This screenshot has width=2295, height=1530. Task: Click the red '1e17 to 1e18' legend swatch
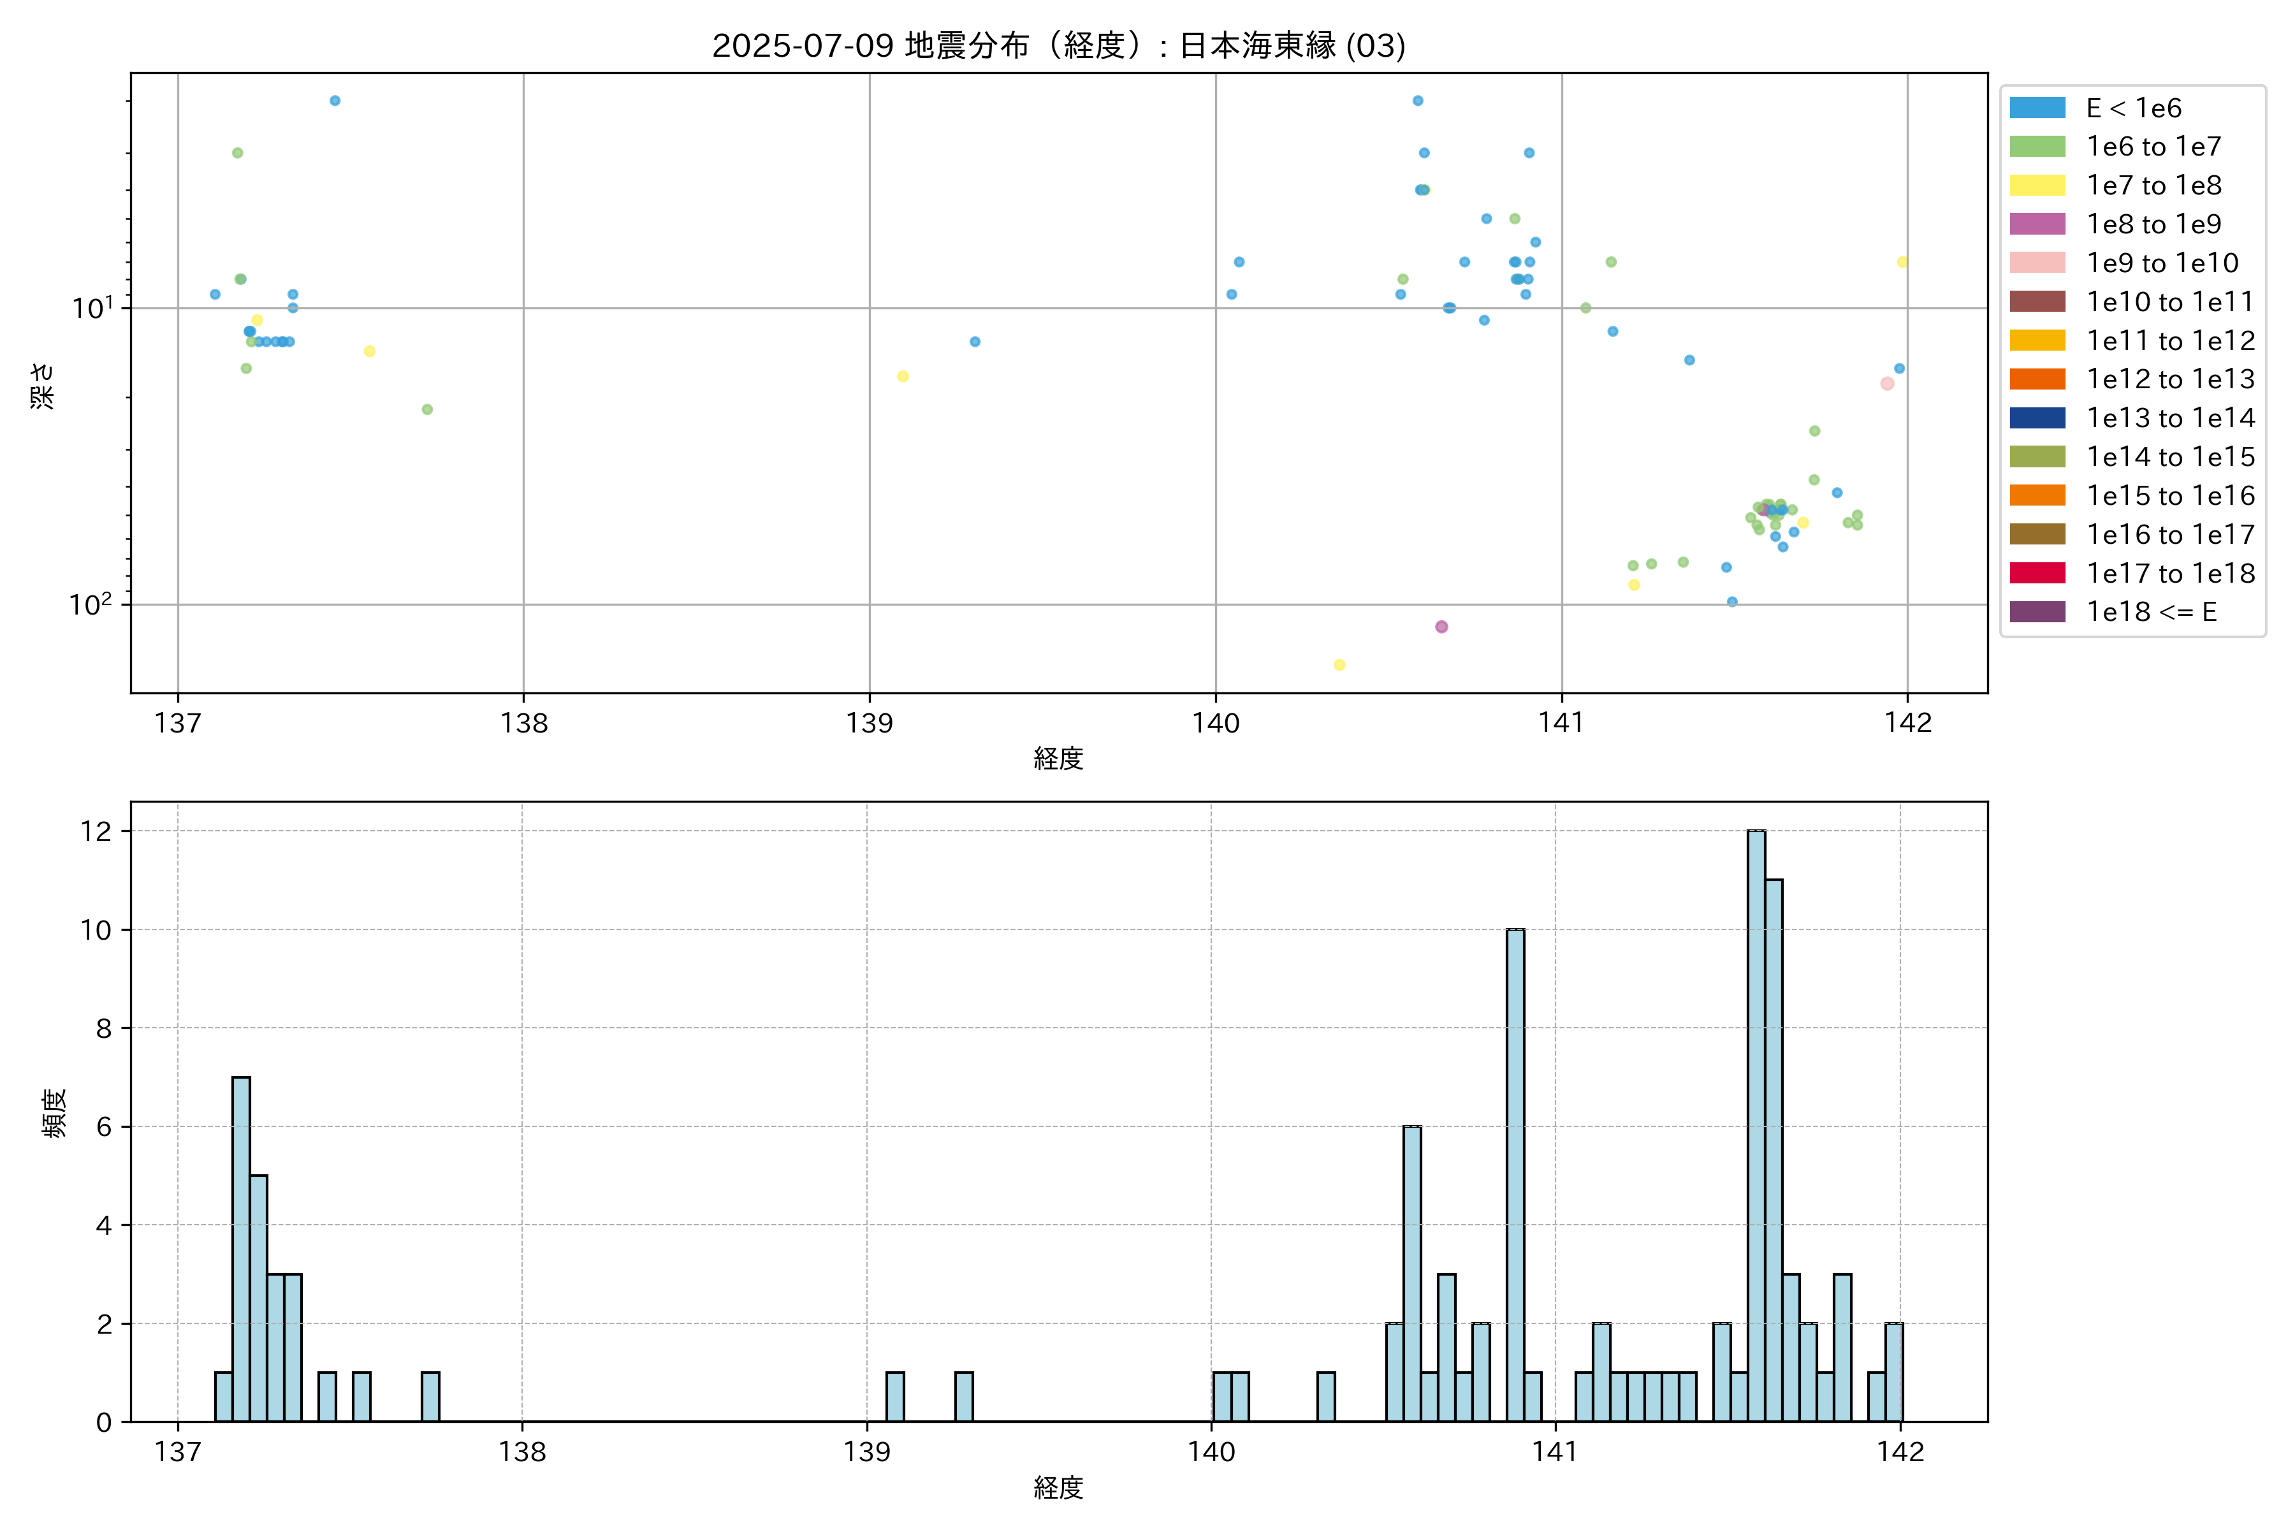pos(2036,572)
